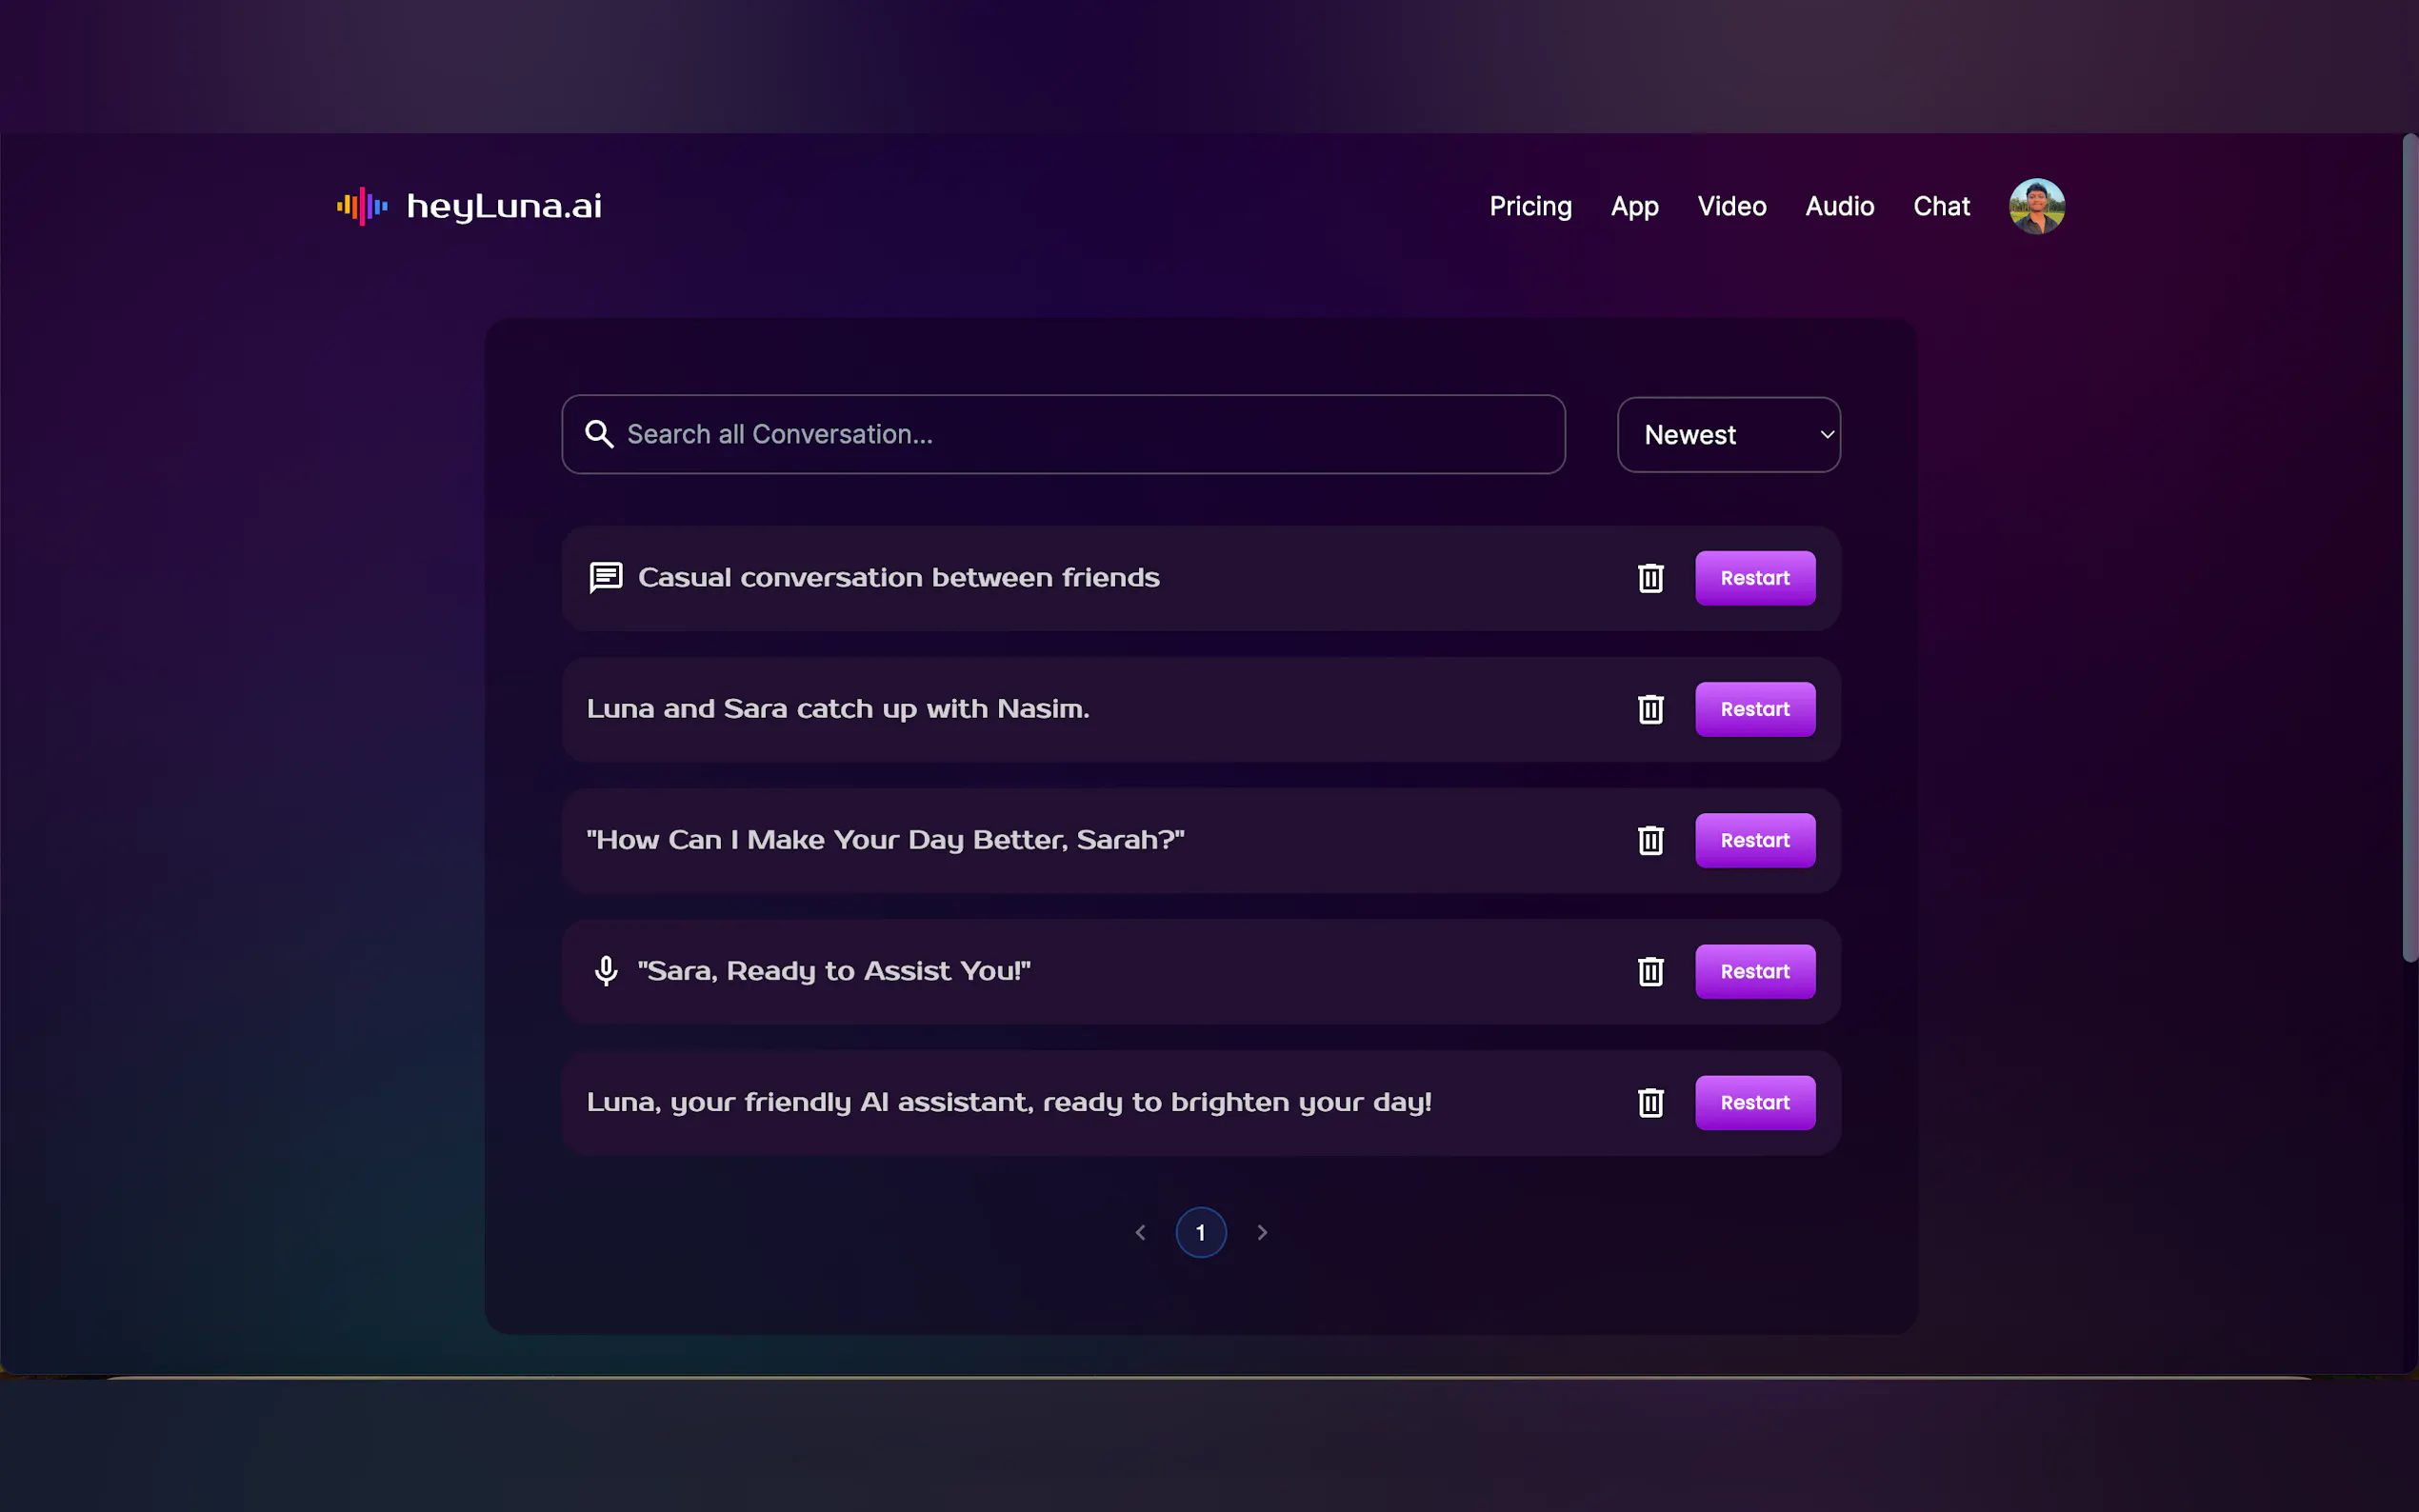Click trash icon for "Sara, Ready to Assist You!"
2419x1512 pixels.
(1650, 971)
